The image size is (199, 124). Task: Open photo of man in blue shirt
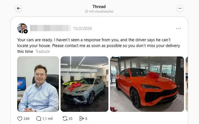pyautogui.click(x=38, y=84)
